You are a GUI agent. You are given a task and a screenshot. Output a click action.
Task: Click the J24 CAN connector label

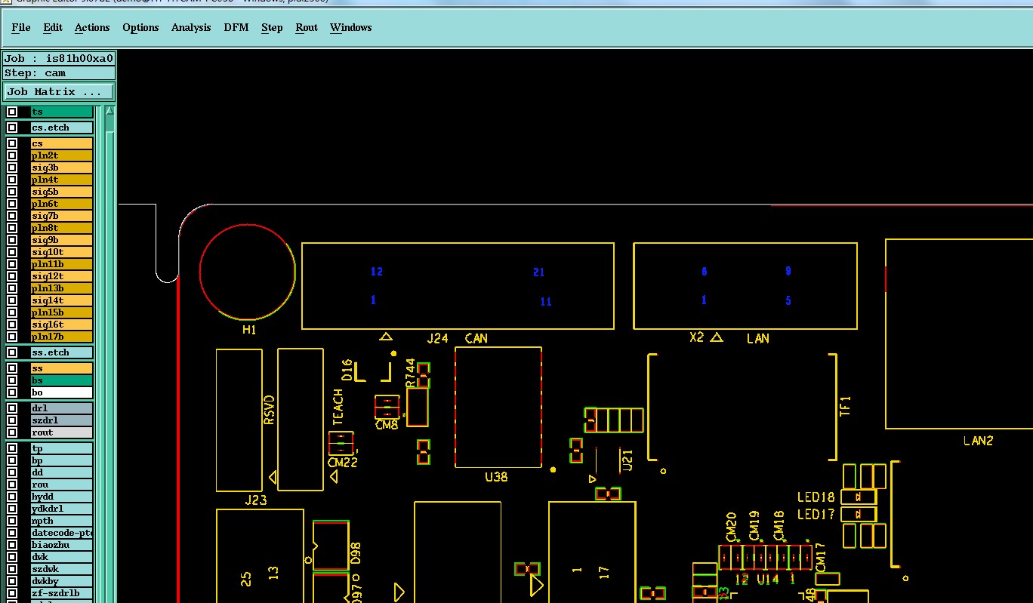[x=458, y=338]
